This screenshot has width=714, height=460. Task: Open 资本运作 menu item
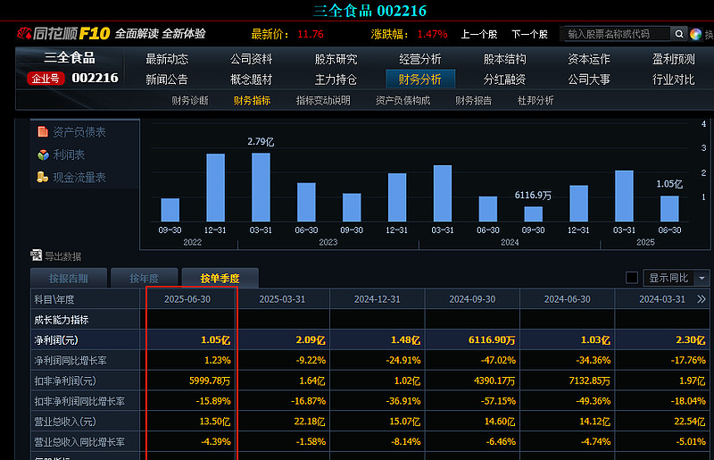589,59
